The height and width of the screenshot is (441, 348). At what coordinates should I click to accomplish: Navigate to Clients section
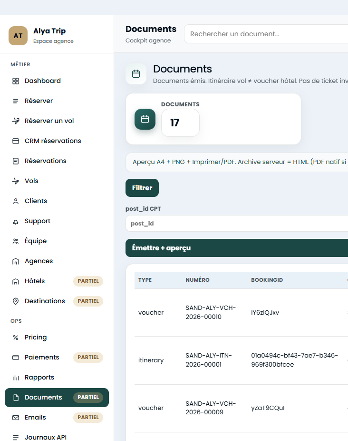pos(57,201)
